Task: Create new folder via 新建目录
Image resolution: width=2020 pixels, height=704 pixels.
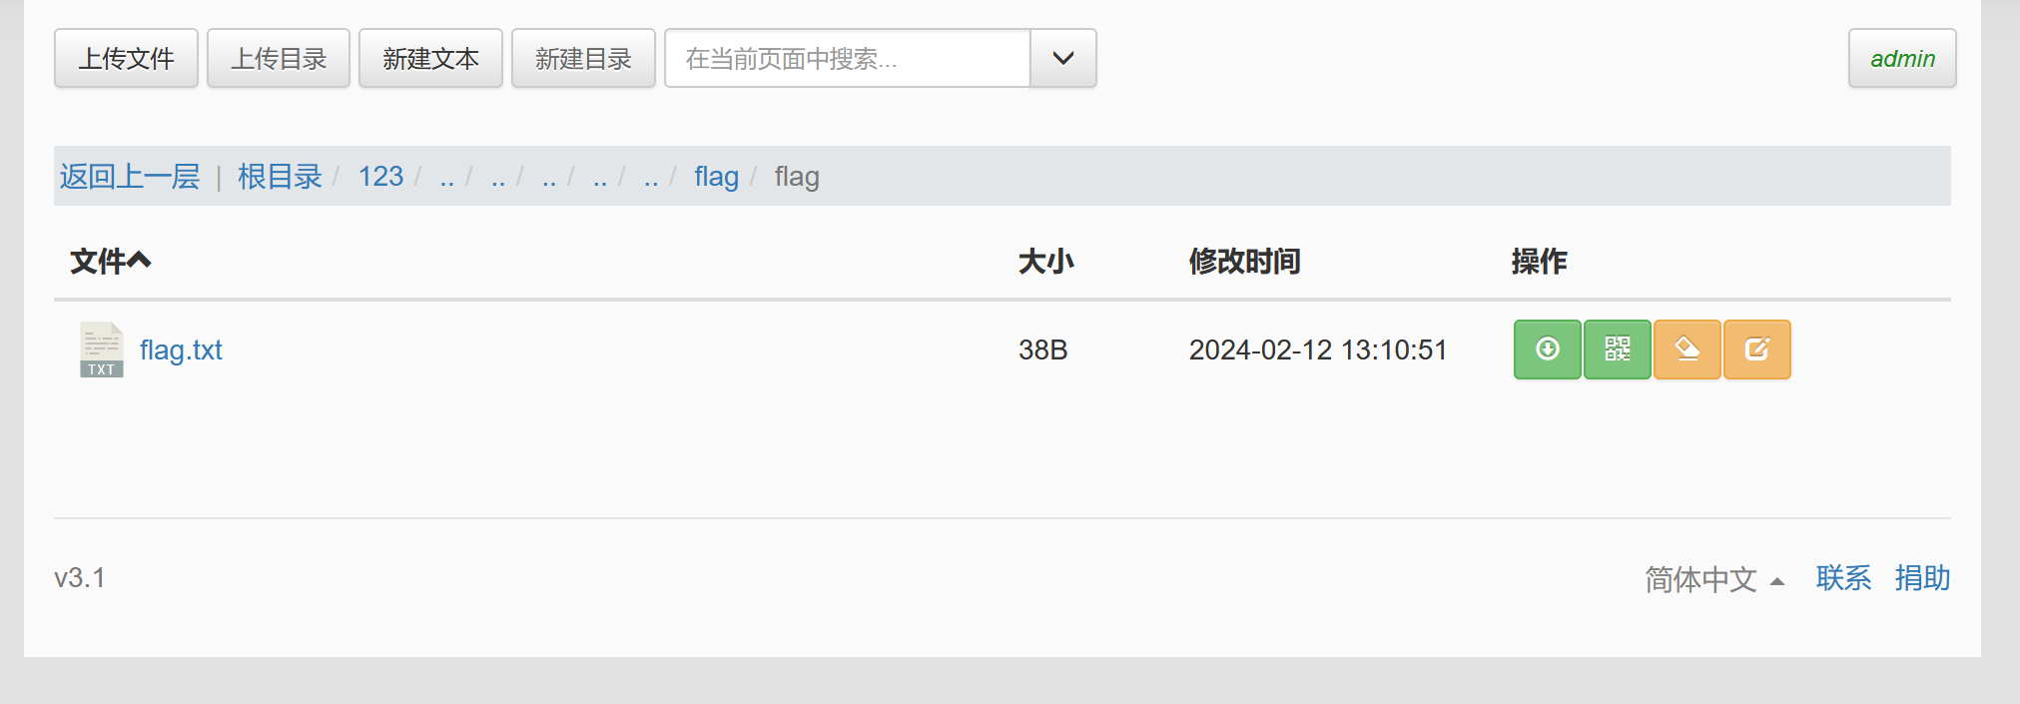Action: pos(583,58)
